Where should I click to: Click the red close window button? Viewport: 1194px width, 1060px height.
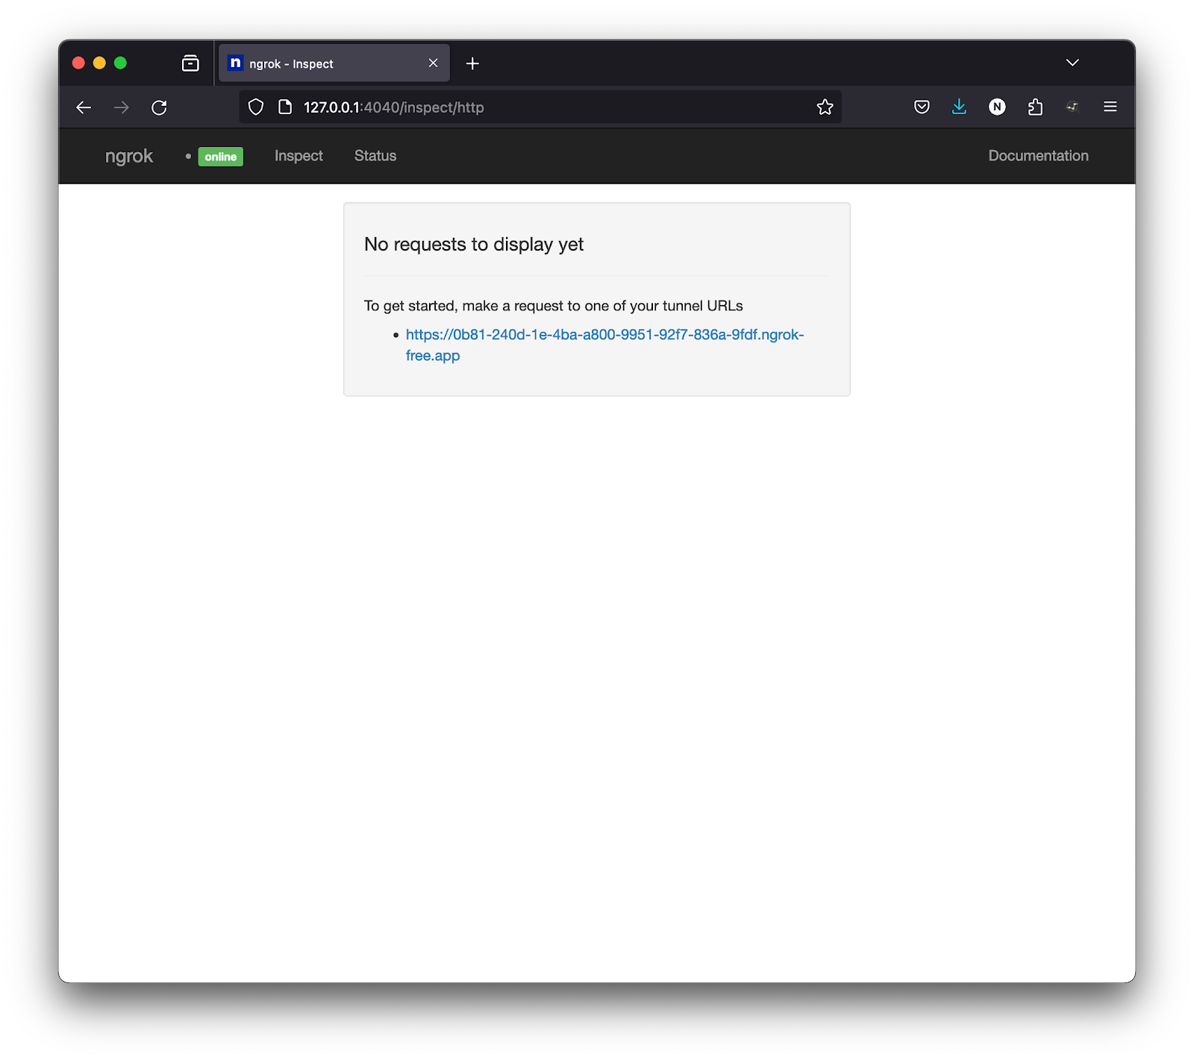tap(78, 63)
